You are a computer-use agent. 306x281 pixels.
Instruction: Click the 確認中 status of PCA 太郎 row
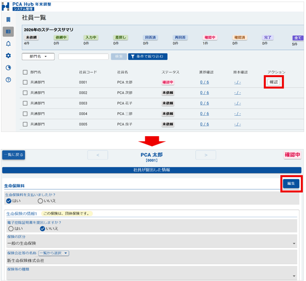pyautogui.click(x=168, y=82)
